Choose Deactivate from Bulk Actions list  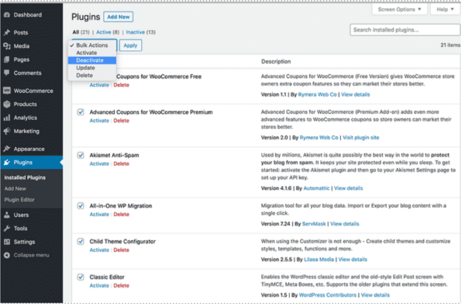(90, 61)
